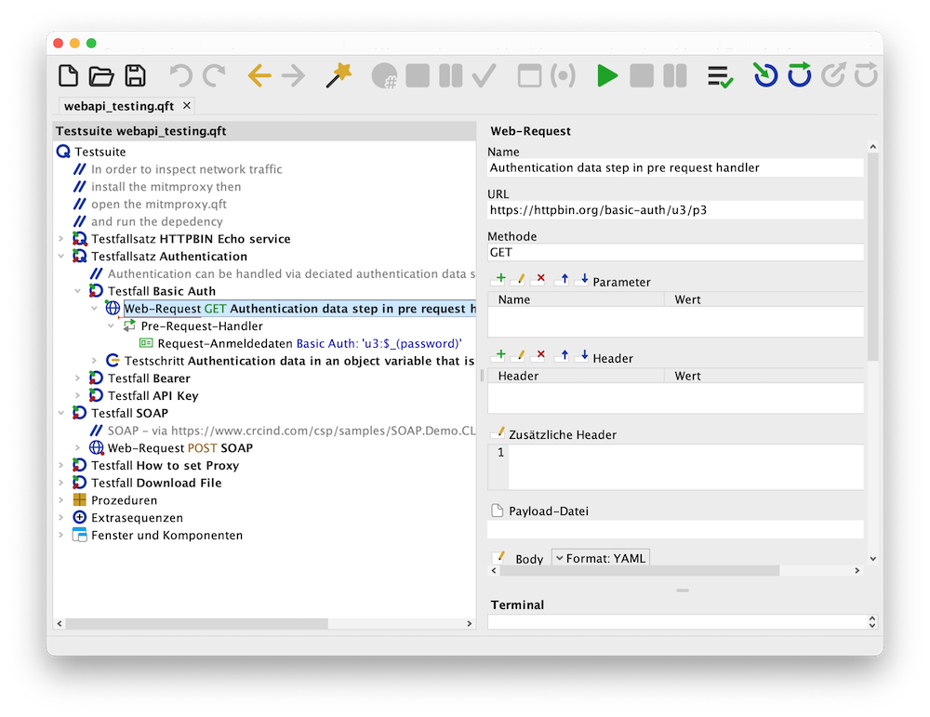Image resolution: width=930 pixels, height=717 pixels.
Task: Click the checklist icon with the green checkmark
Action: coord(719,77)
